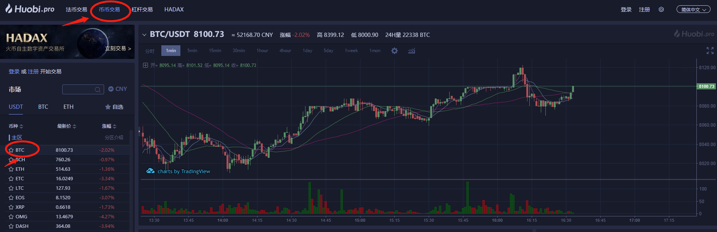Click 登录 in top bar
Viewport: 717px width, 232px height.
point(626,10)
